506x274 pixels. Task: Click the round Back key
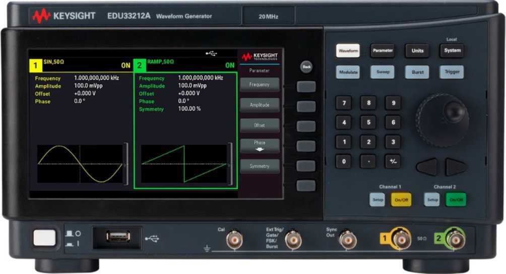(x=306, y=67)
